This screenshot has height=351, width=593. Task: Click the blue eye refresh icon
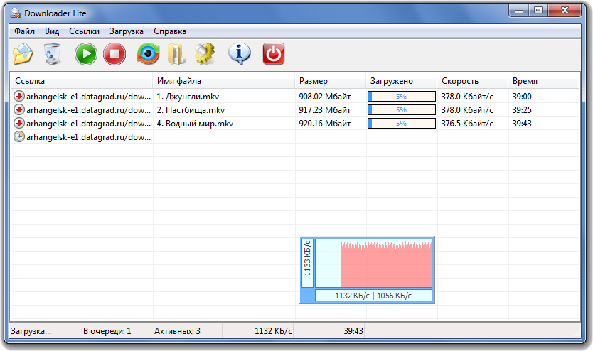click(148, 54)
